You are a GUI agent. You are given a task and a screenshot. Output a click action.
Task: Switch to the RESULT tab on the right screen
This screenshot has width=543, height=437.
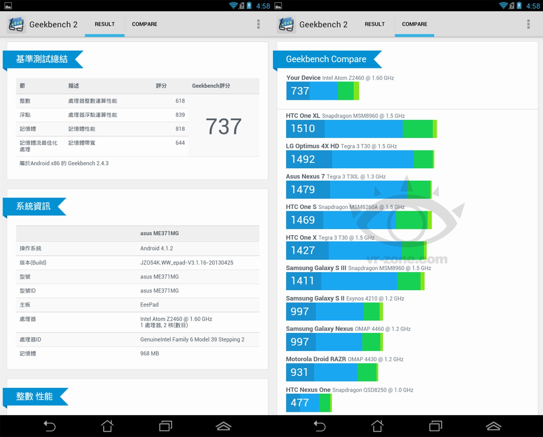point(375,24)
